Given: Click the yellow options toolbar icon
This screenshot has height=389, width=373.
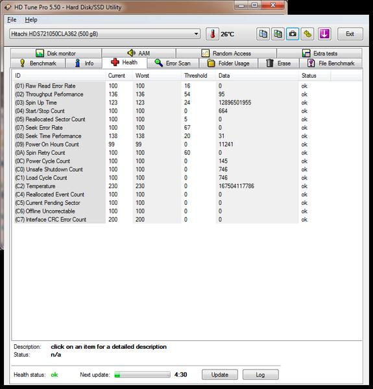Looking at the screenshot, I should pos(307,34).
